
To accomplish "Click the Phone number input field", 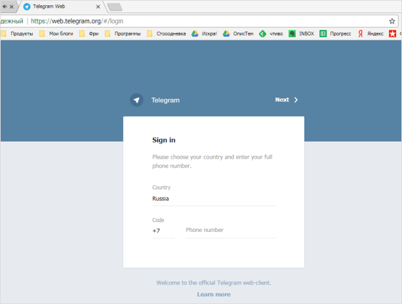I will pyautogui.click(x=230, y=230).
